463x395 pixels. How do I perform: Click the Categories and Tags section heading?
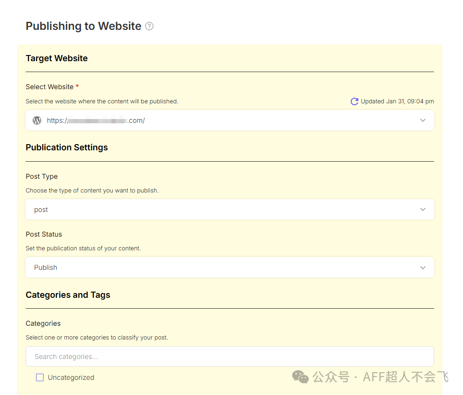[x=68, y=295]
